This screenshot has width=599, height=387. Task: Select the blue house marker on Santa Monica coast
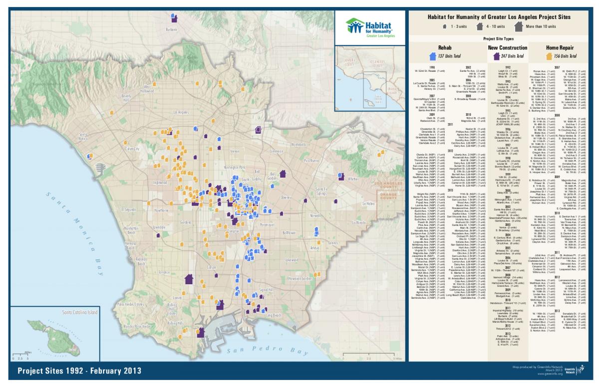click(89, 156)
